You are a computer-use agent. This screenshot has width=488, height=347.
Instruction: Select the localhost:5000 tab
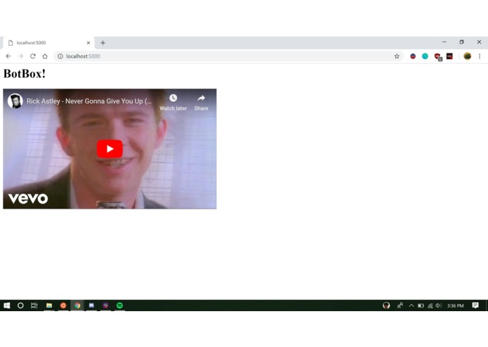[x=48, y=43]
